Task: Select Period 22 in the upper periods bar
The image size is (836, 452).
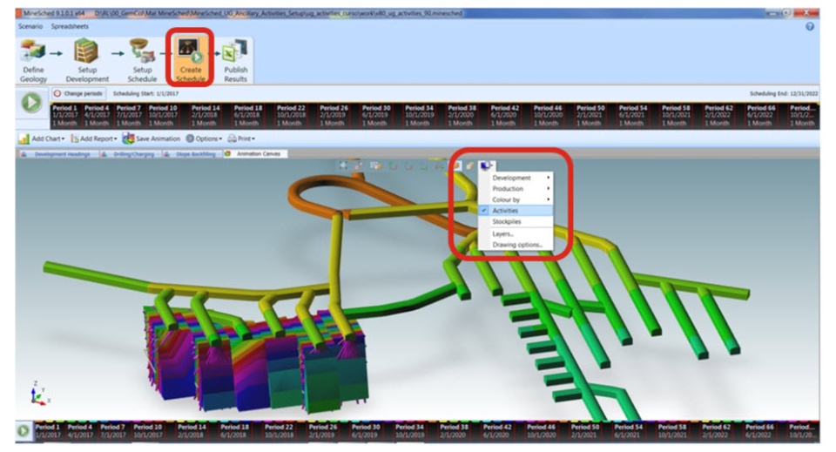Action: coord(291,116)
